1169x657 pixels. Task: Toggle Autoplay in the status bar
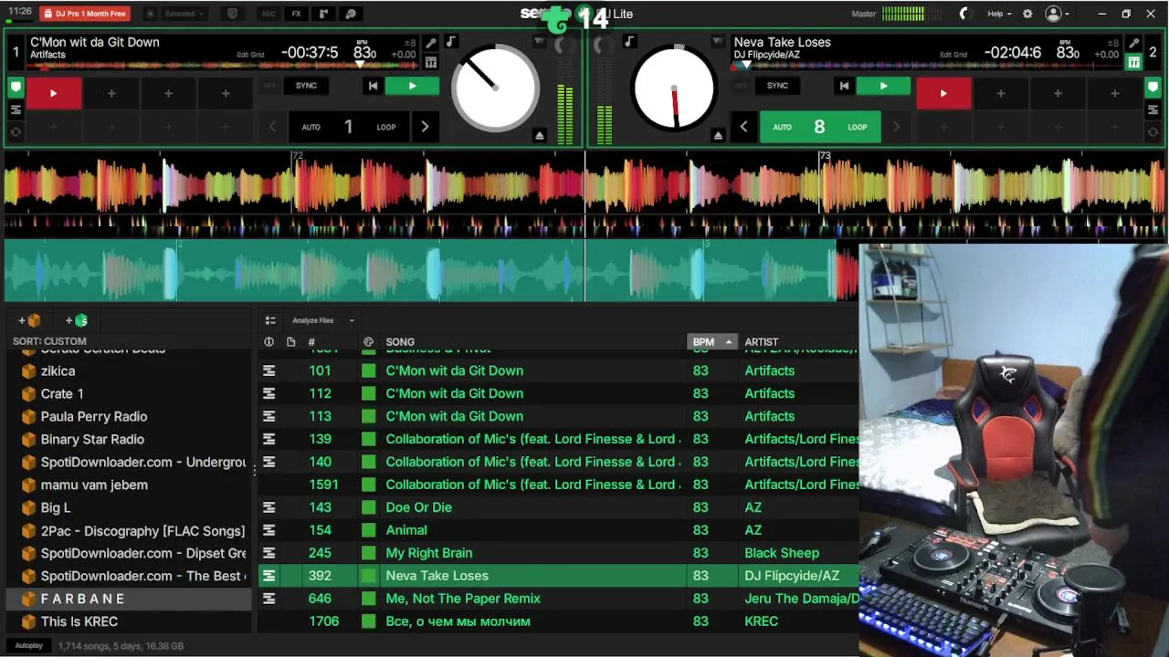click(28, 645)
